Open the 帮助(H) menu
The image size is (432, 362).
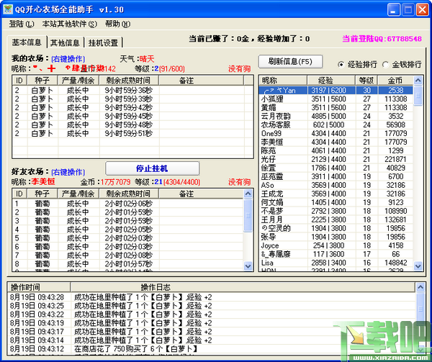click(x=117, y=24)
